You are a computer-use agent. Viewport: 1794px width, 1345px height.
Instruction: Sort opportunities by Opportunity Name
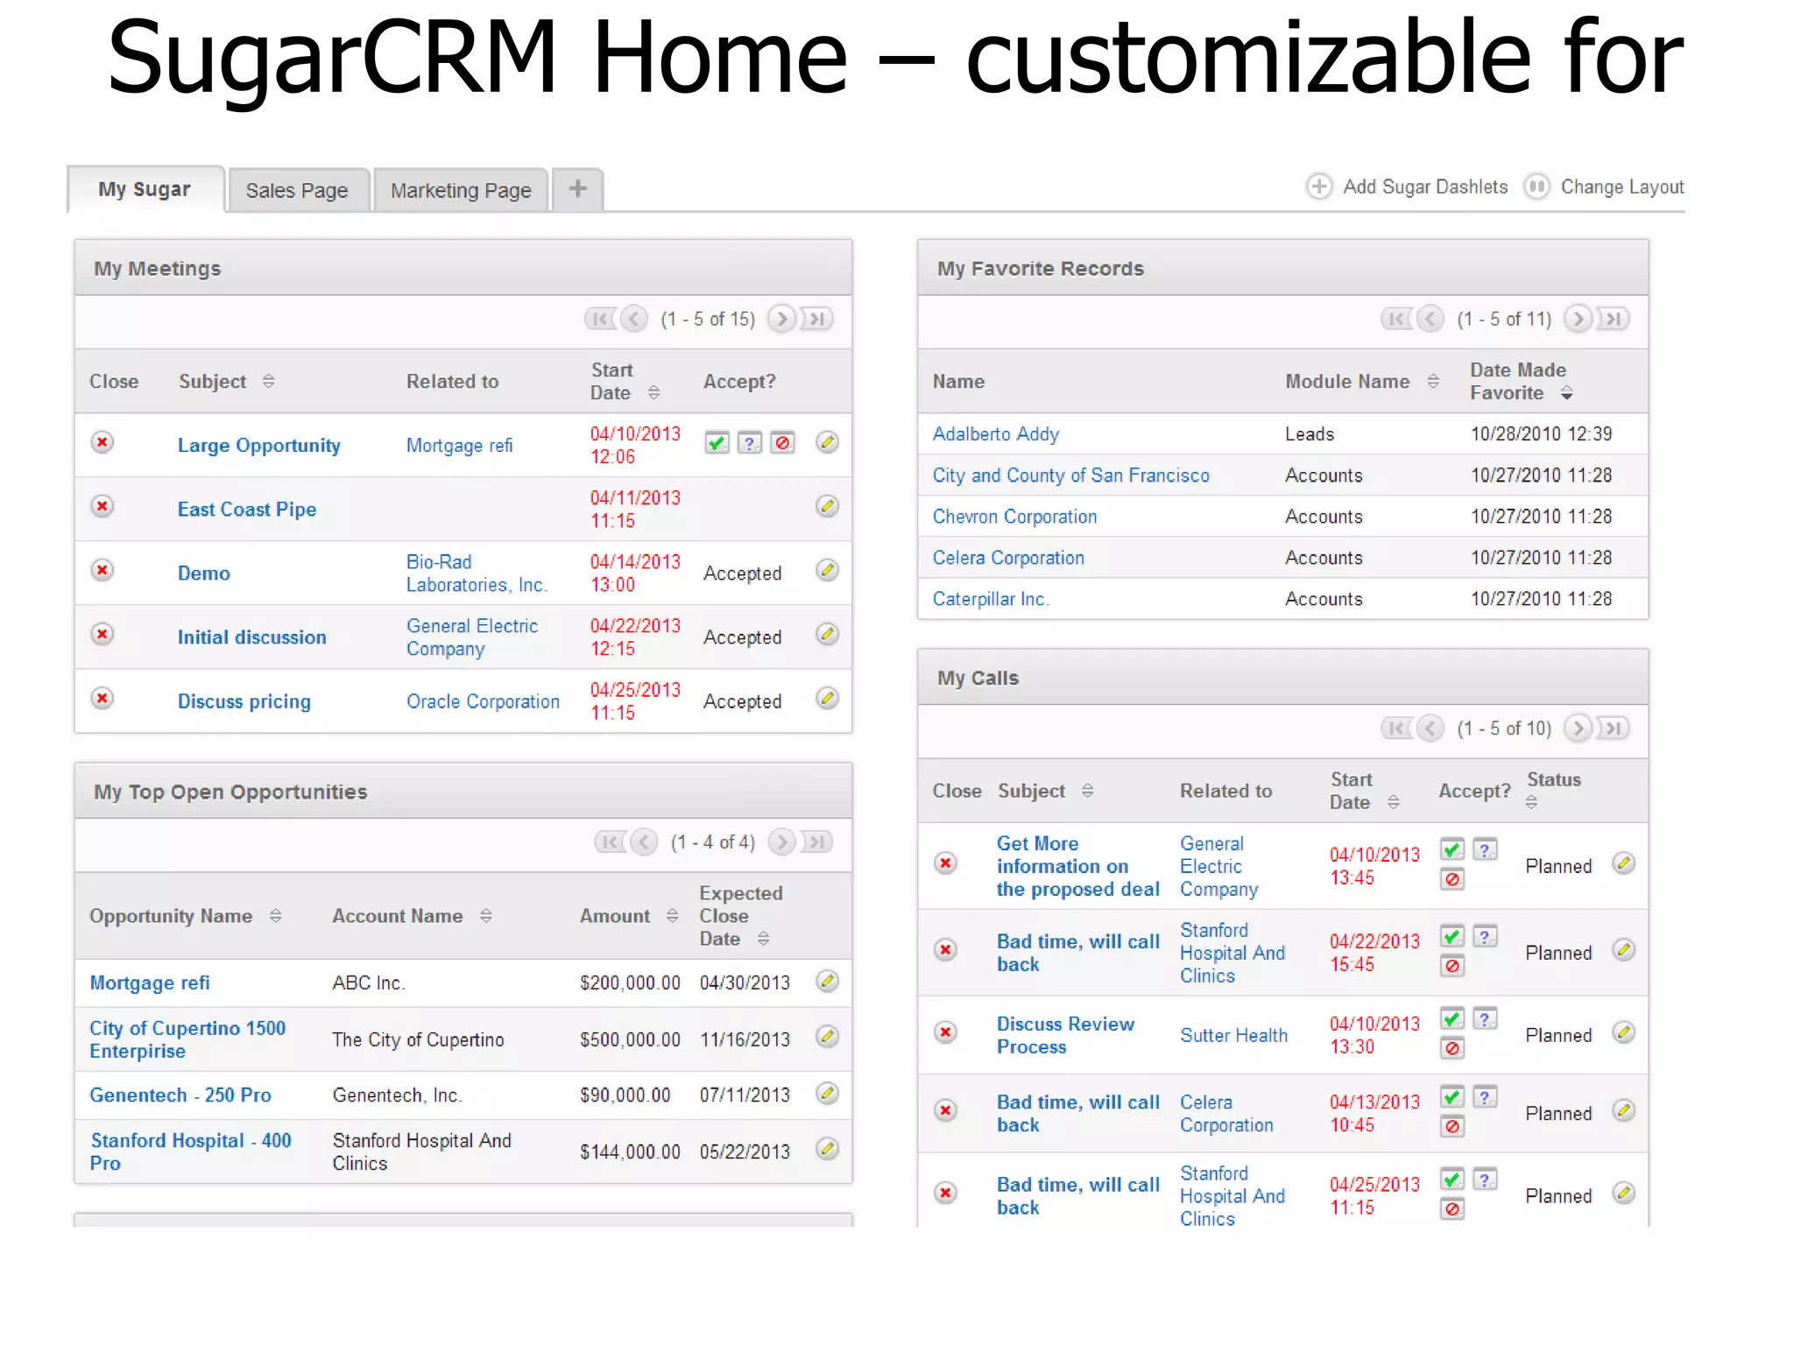click(276, 915)
